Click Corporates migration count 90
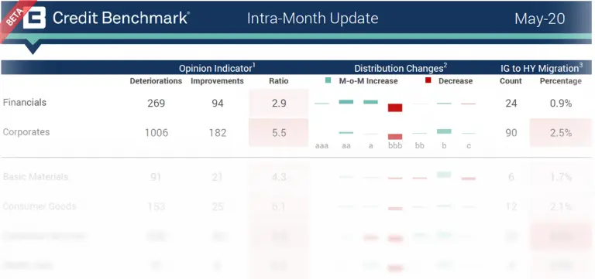Image resolution: width=595 pixels, height=279 pixels. click(x=511, y=133)
